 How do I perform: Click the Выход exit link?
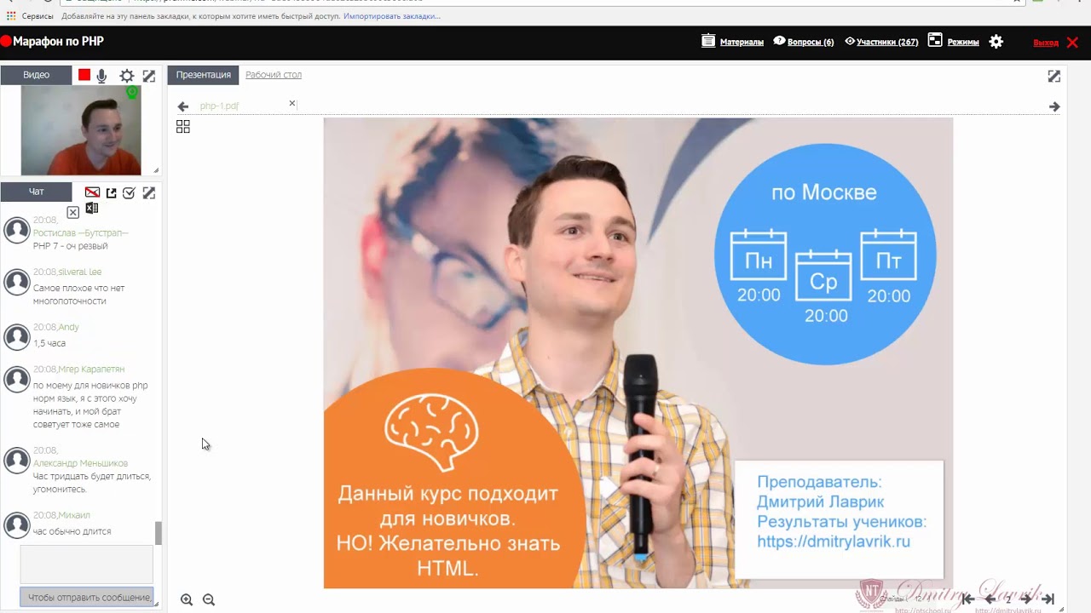(1046, 43)
